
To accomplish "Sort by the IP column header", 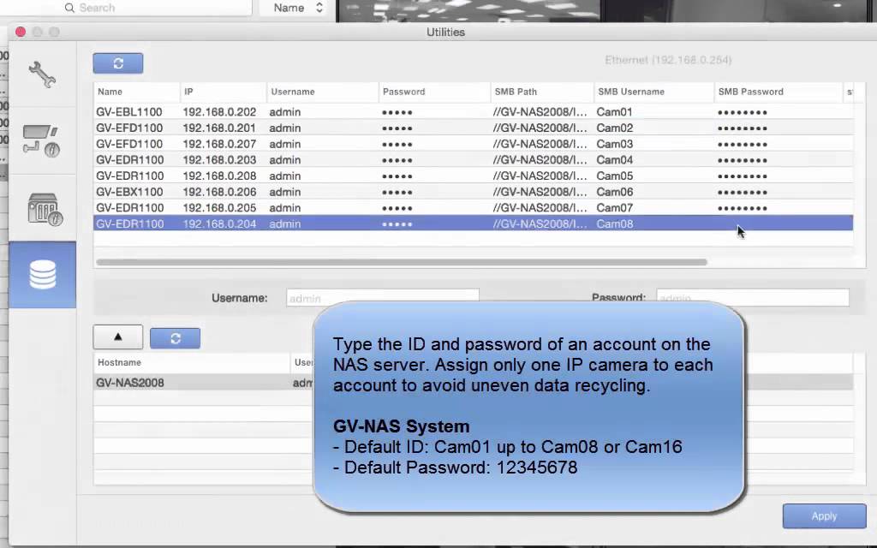I will tap(224, 92).
